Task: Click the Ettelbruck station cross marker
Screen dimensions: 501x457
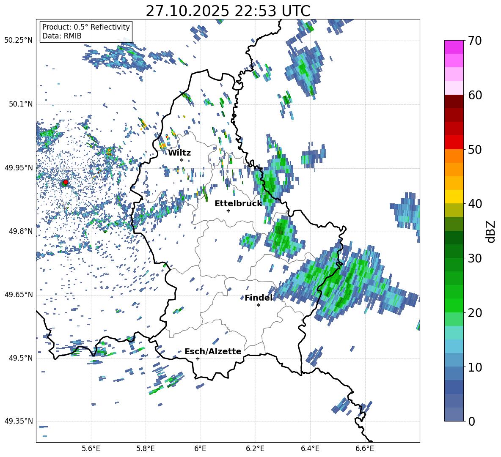Action: (228, 211)
